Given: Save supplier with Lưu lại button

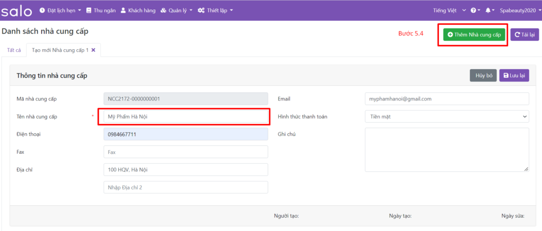Looking at the screenshot, I should pos(514,76).
